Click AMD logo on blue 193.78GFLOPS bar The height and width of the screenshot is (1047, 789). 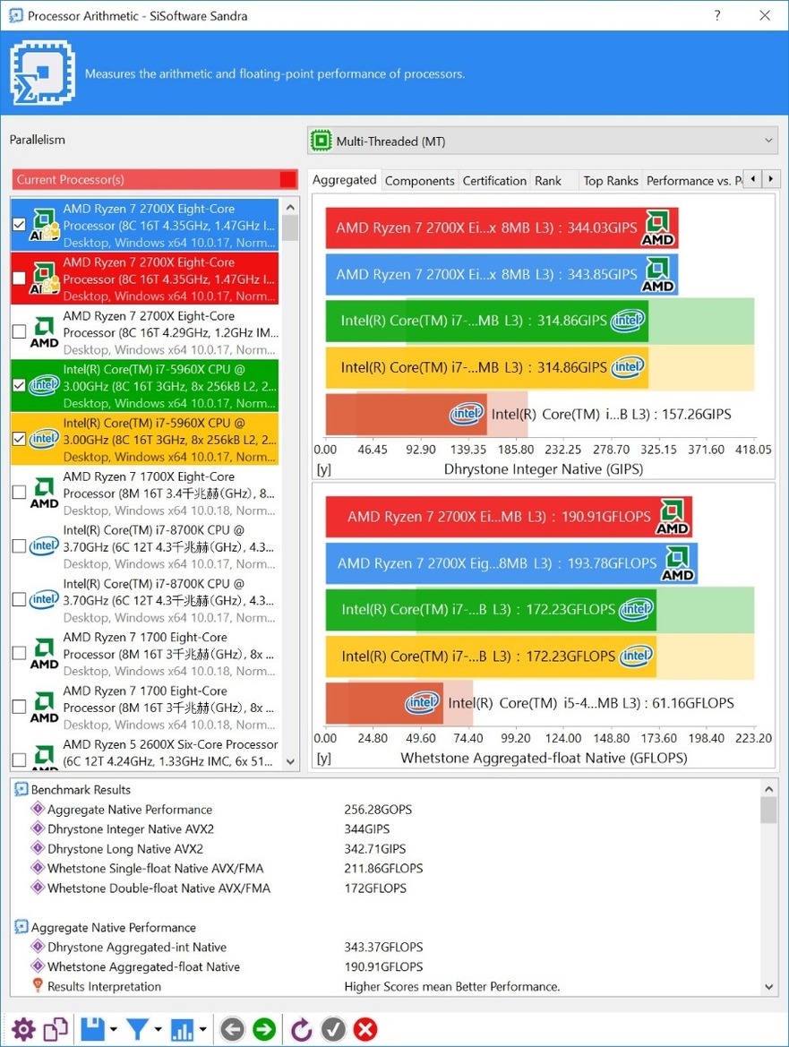678,563
